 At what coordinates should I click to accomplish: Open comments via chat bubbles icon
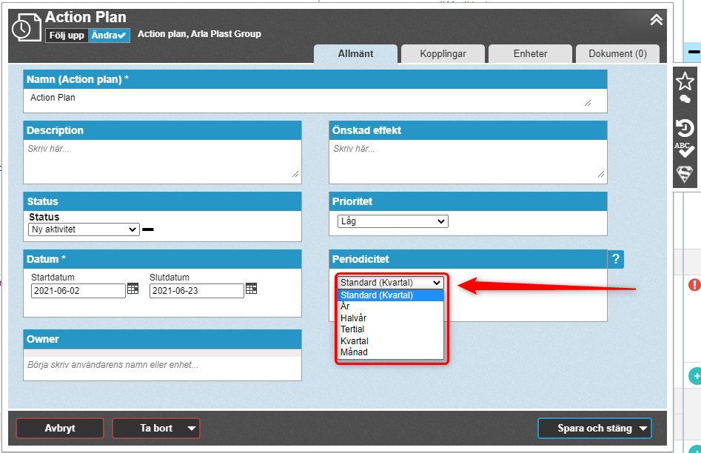click(x=685, y=99)
